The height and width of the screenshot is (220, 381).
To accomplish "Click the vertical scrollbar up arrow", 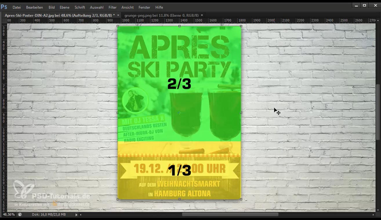I will 378,20.
